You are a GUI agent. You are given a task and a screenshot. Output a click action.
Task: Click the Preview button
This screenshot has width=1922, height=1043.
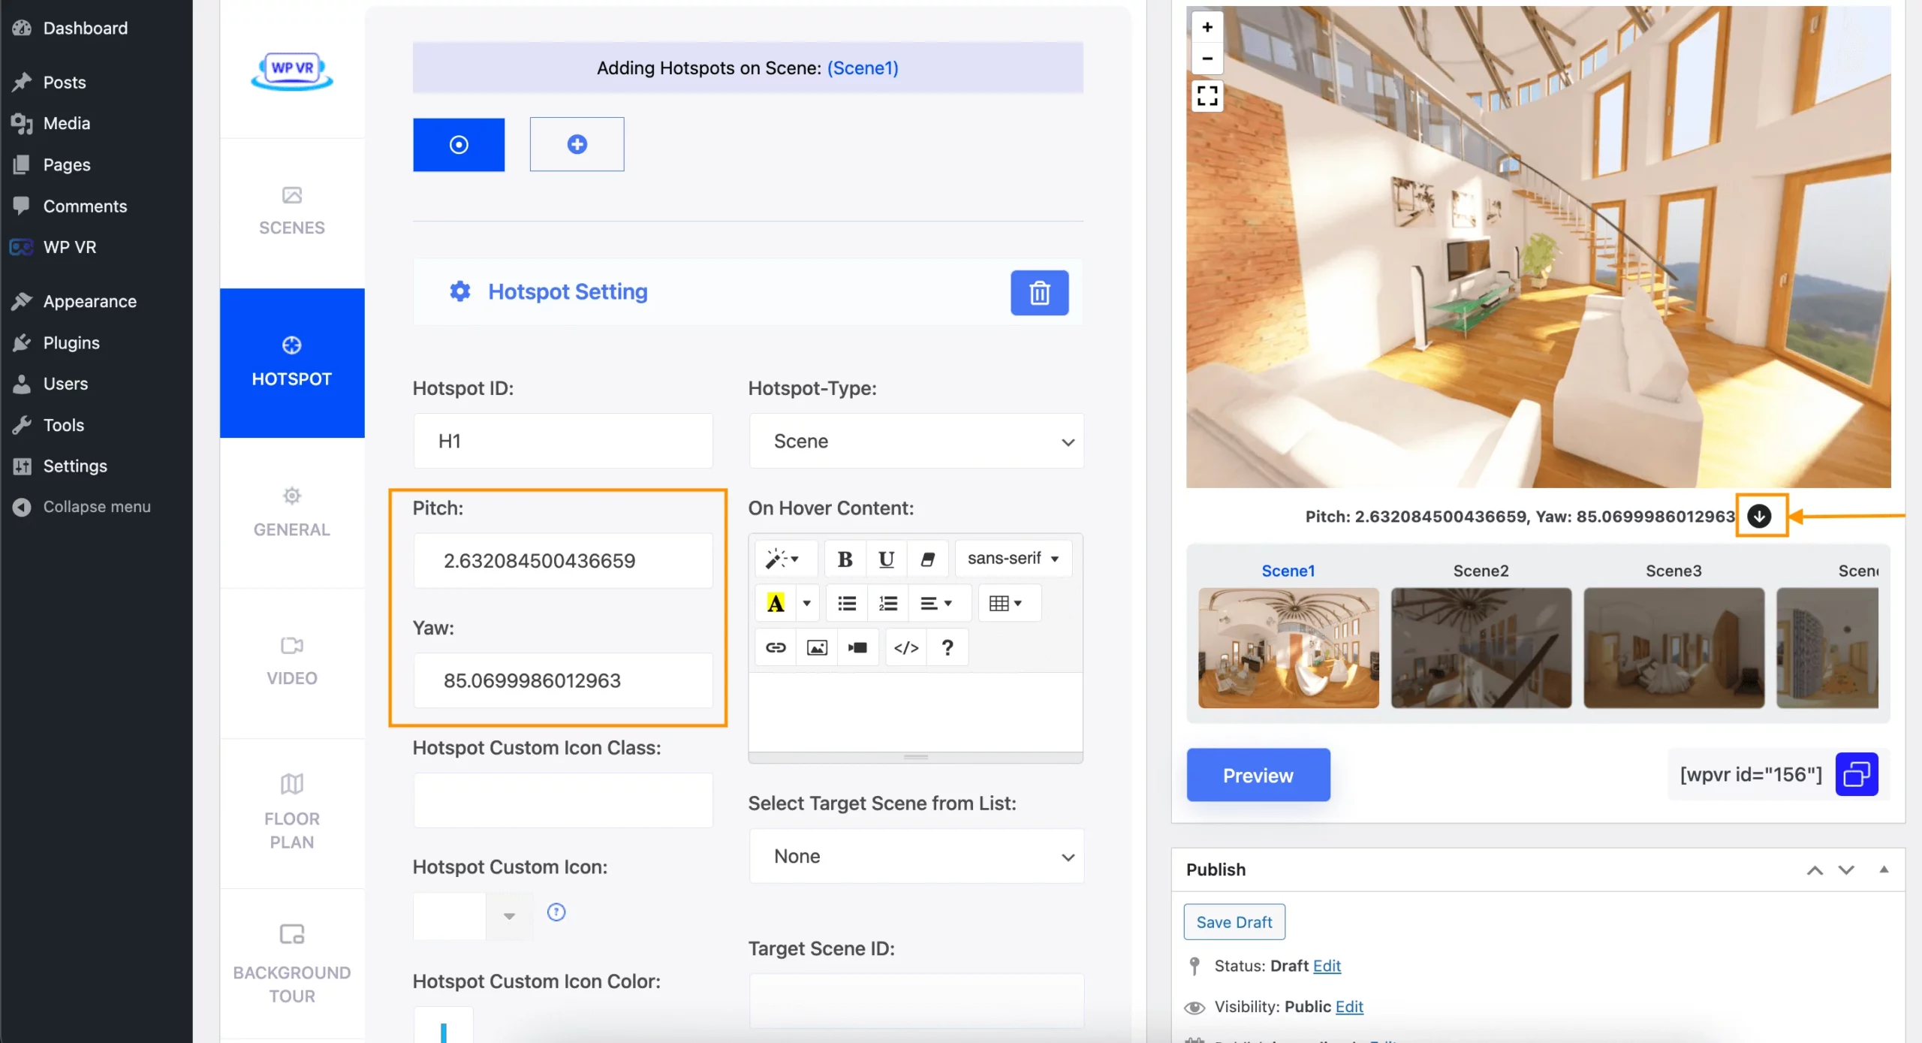tap(1258, 774)
